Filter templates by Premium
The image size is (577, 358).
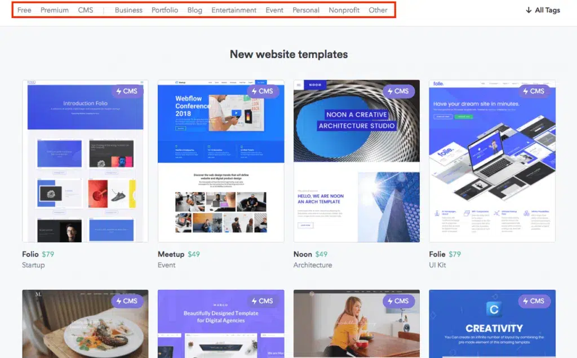pos(55,10)
